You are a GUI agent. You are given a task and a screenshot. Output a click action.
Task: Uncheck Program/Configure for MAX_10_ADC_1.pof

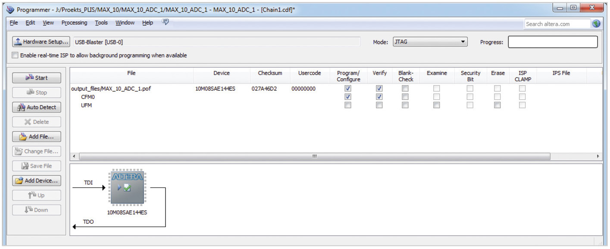pyautogui.click(x=348, y=89)
